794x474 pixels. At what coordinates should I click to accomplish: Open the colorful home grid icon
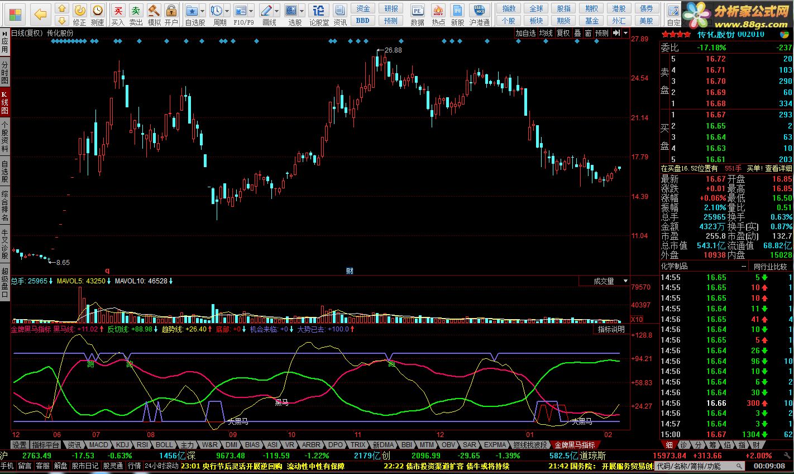16,13
